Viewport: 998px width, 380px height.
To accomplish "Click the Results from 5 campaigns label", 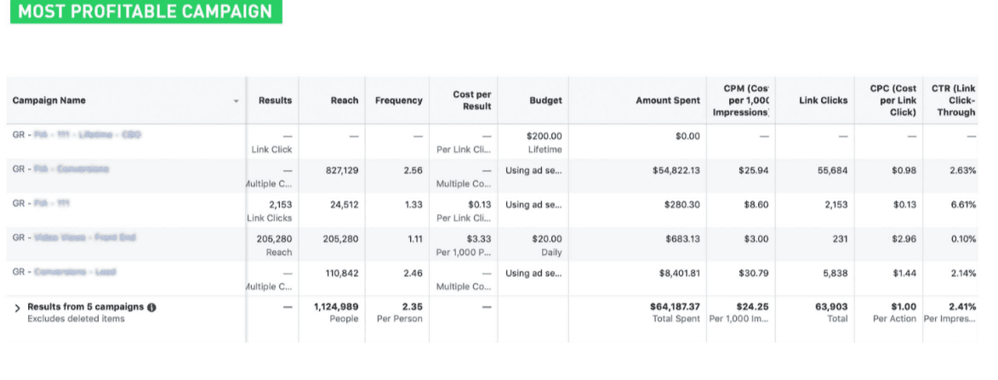I will tap(85, 308).
